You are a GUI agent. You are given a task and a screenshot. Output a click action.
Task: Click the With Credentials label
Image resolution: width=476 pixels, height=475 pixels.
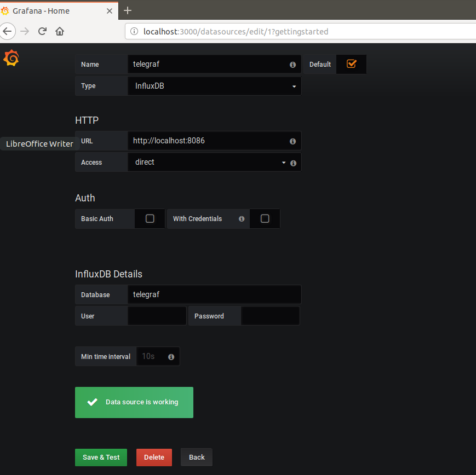point(197,219)
